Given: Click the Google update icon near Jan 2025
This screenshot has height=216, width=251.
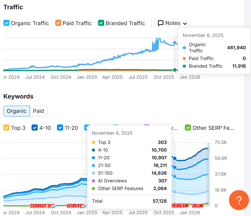Looking at the screenshot, I should tap(83, 206).
